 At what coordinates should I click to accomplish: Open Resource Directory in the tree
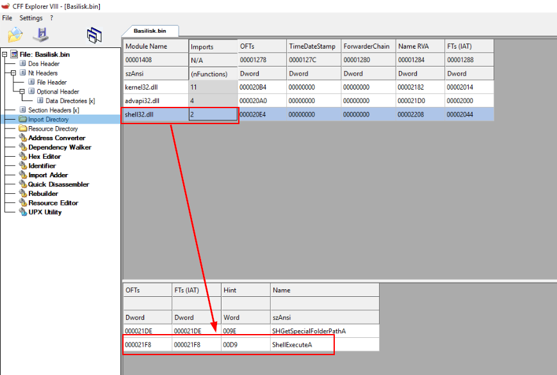tap(53, 129)
